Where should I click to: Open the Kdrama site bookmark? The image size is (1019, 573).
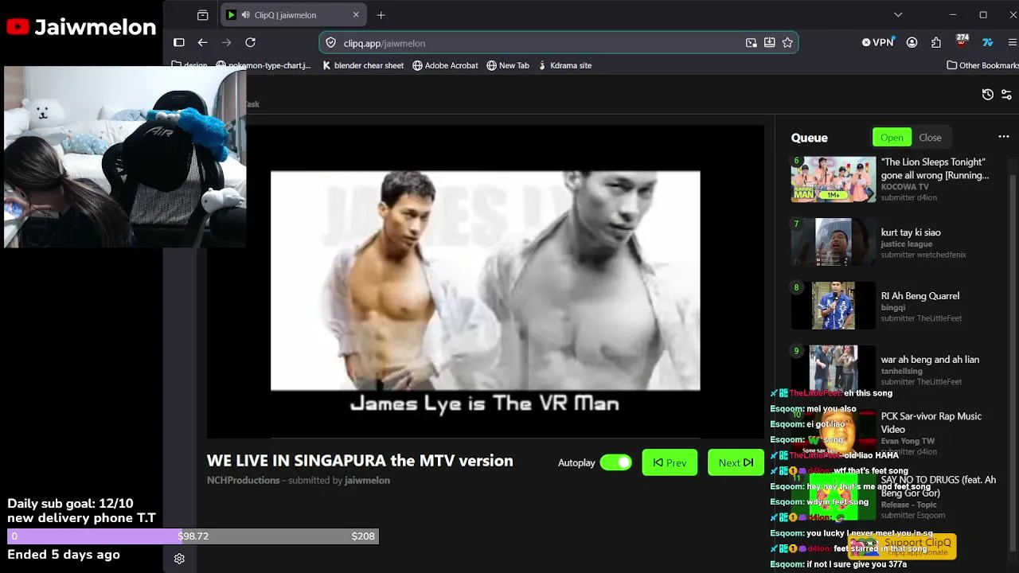click(x=565, y=65)
